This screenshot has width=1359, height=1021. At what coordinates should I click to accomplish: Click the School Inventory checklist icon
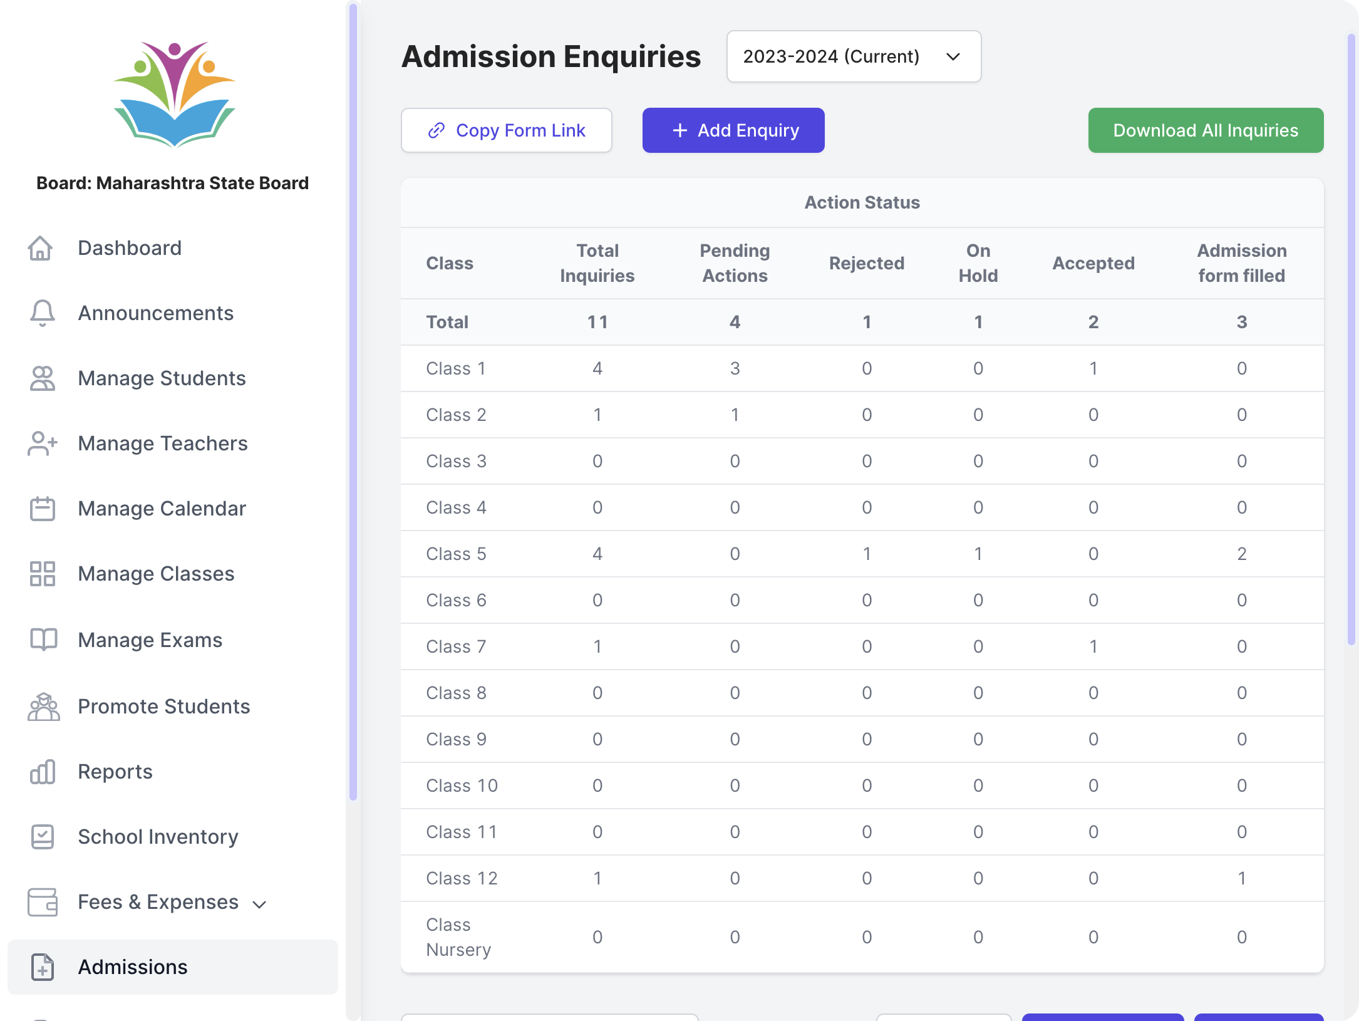click(43, 837)
